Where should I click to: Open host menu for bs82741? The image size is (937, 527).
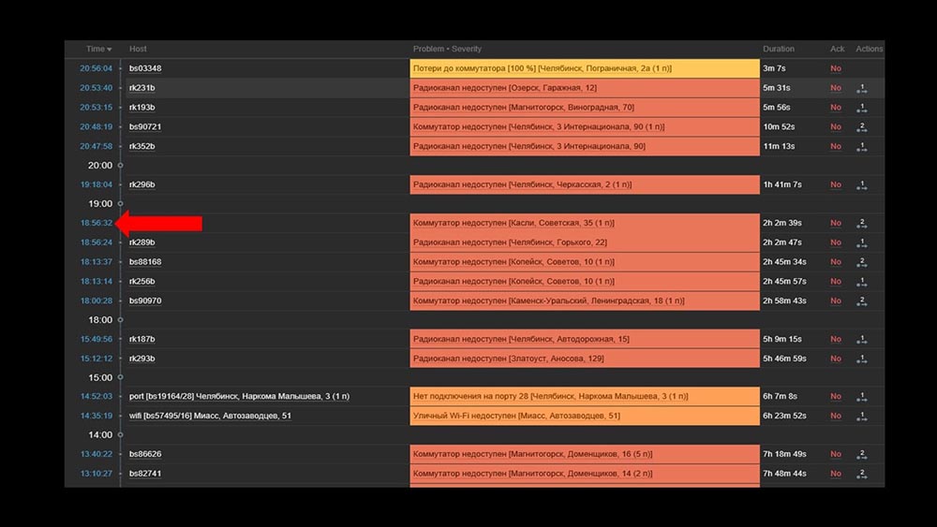[x=145, y=474]
